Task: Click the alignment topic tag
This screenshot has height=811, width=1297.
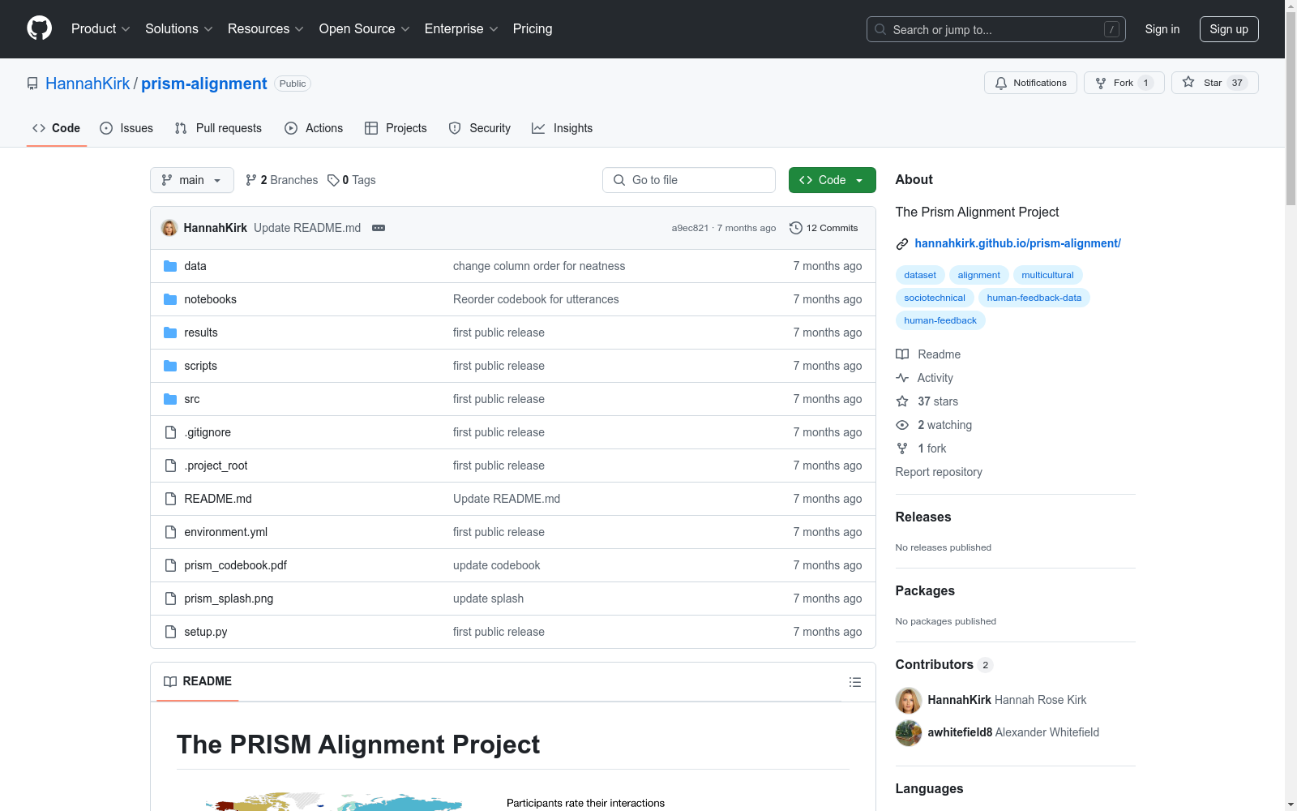Action: pos(978,275)
